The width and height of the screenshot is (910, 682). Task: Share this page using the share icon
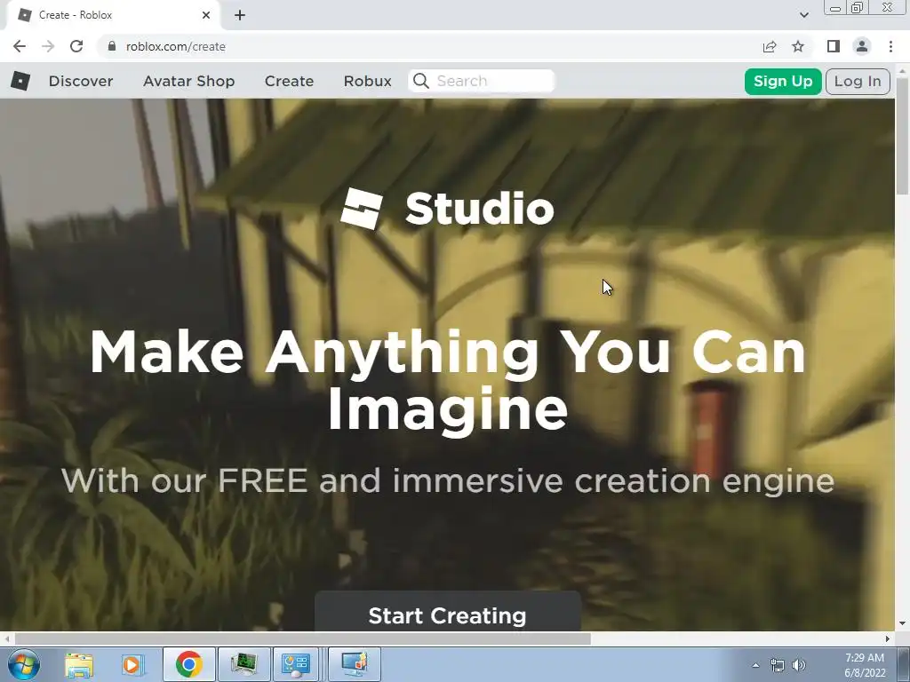click(x=770, y=46)
